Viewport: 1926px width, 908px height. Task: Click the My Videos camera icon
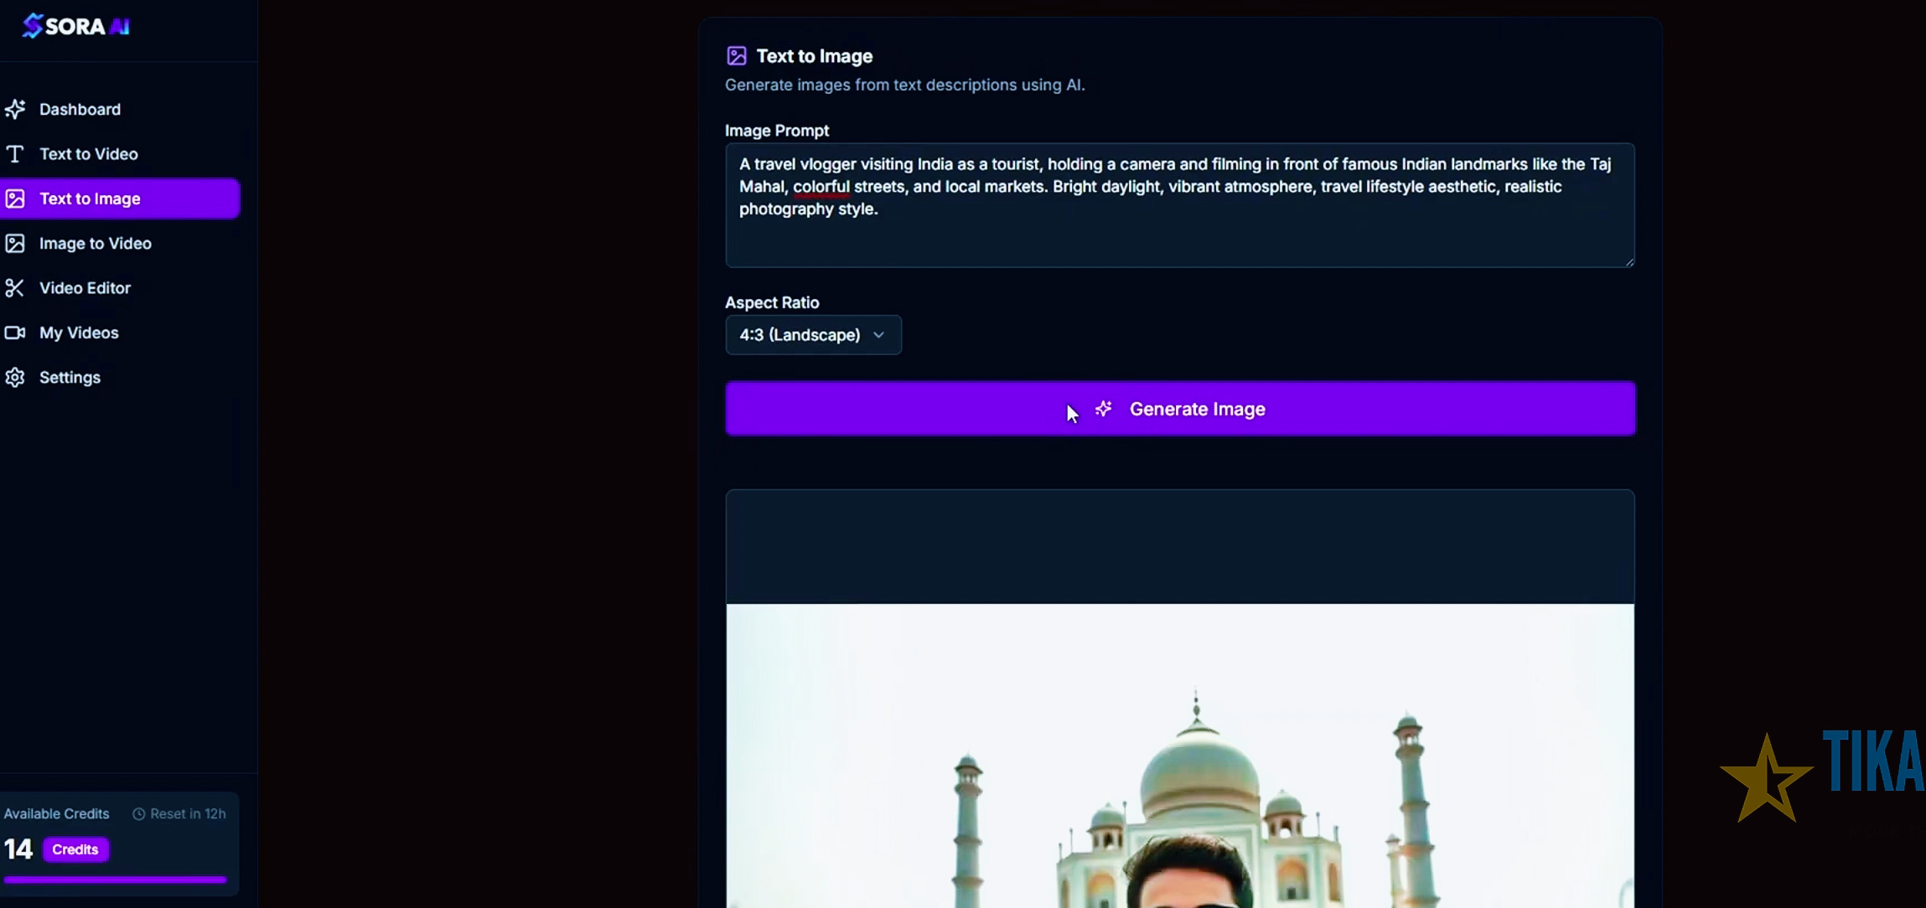16,333
